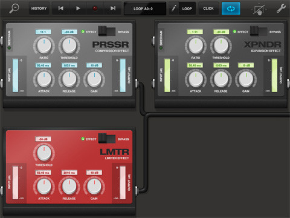Skip forward to the end
This screenshot has width=290, height=218.
[x=113, y=8]
